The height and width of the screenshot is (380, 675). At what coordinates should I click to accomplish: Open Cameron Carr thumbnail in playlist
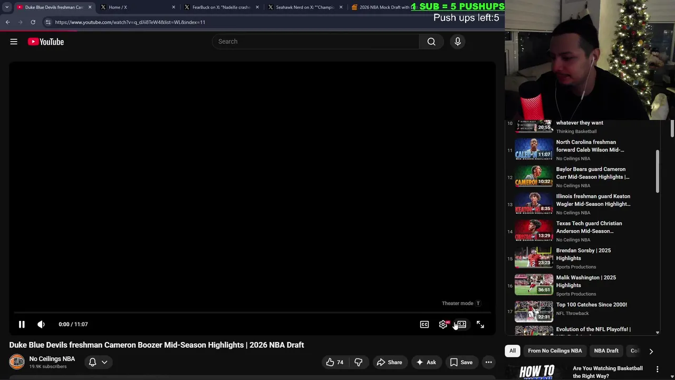[x=534, y=177]
